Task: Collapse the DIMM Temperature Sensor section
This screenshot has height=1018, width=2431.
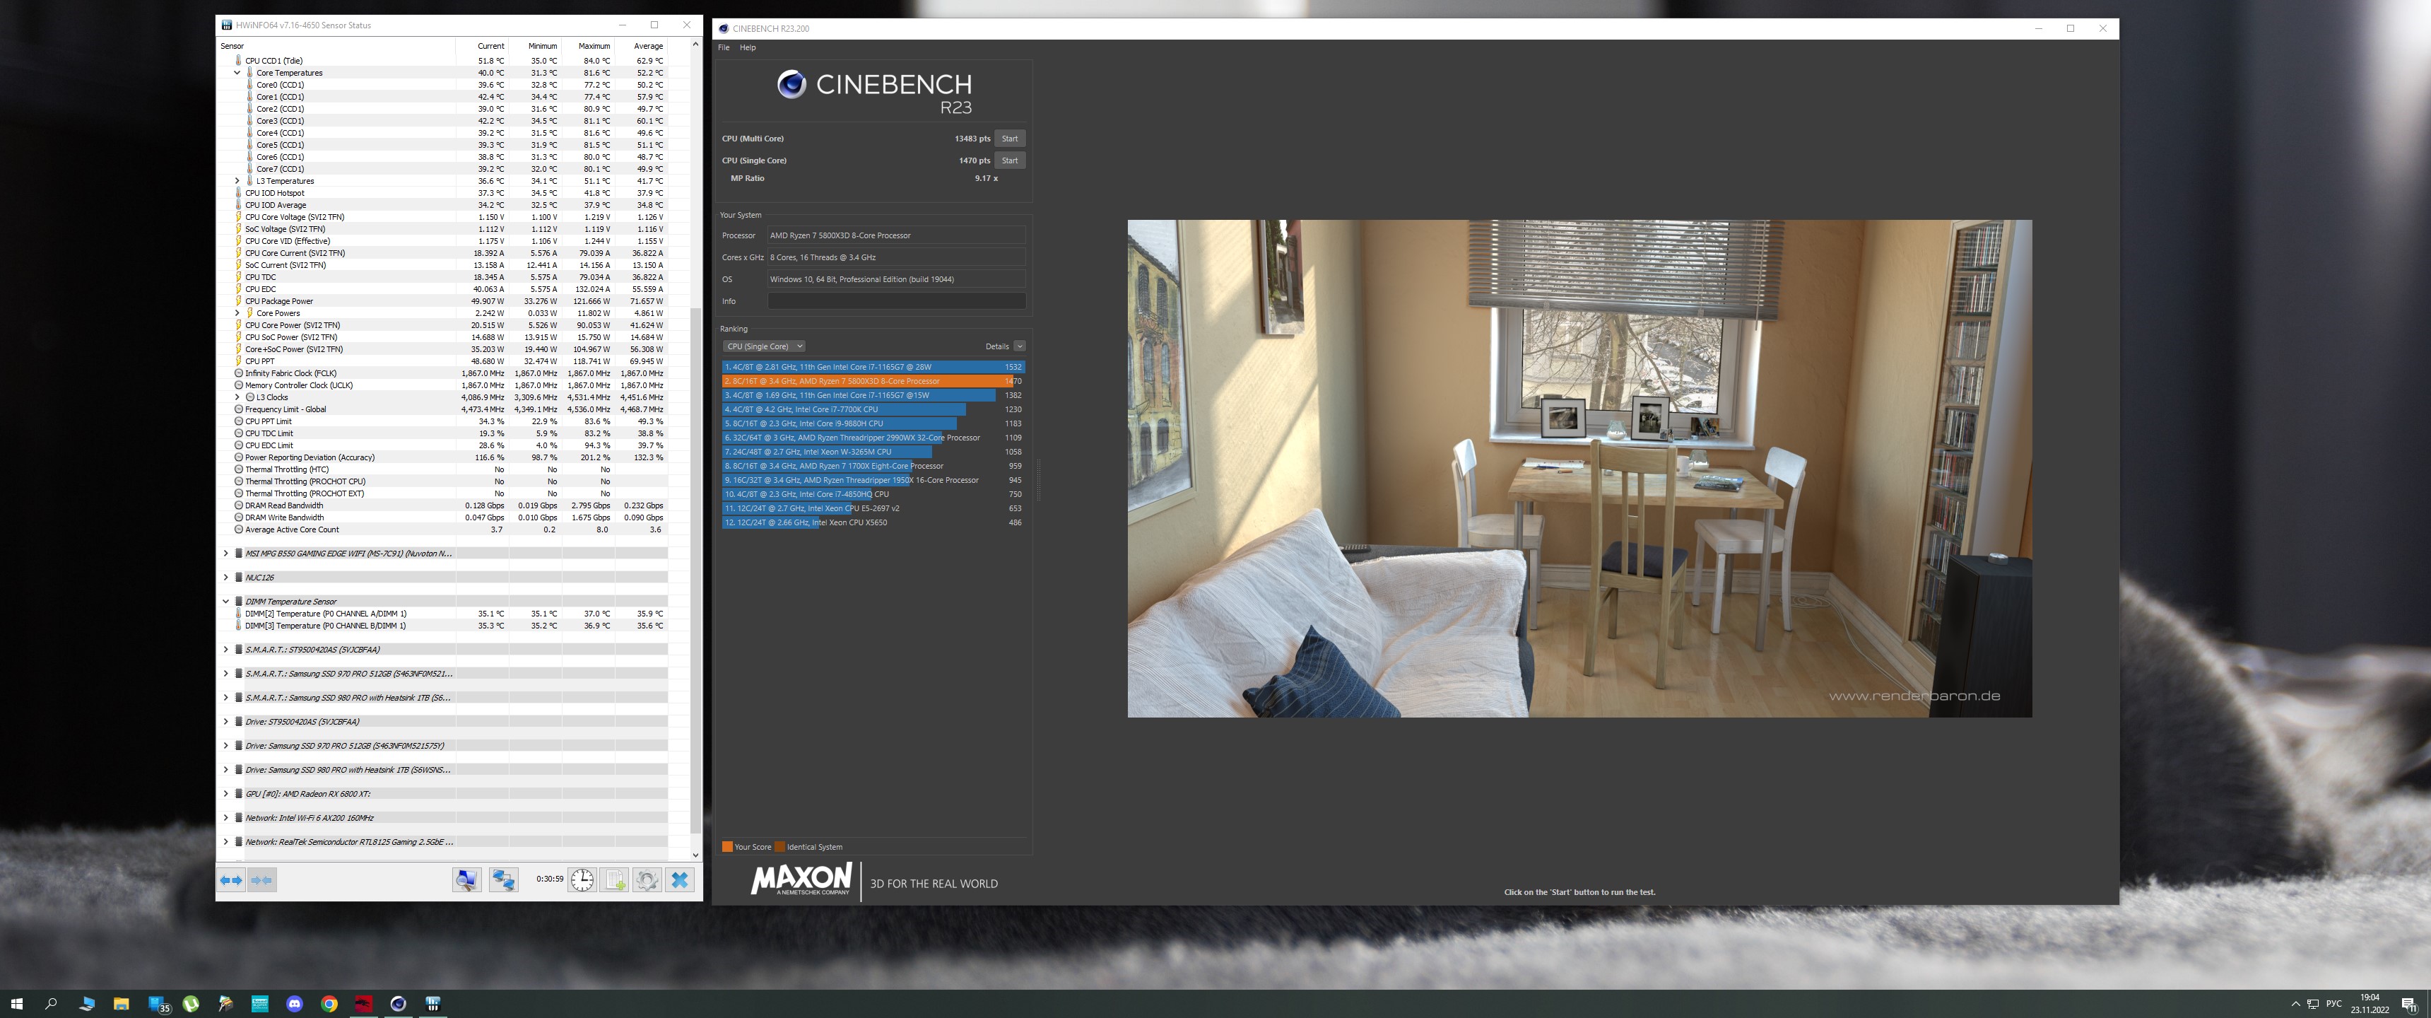Action: coord(225,602)
